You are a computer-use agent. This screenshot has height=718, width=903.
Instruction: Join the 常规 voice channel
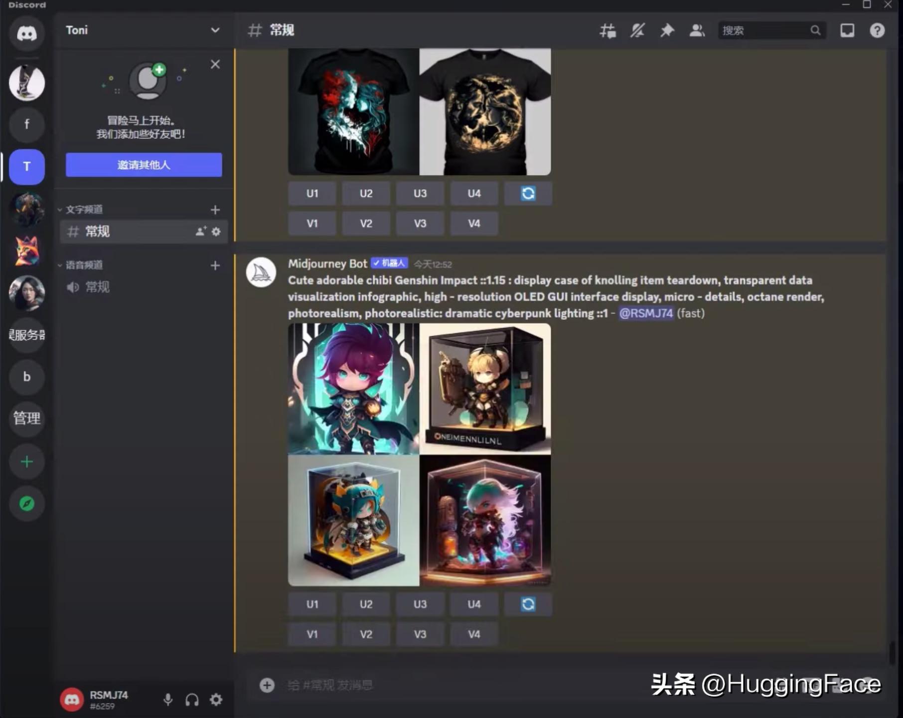pos(144,287)
